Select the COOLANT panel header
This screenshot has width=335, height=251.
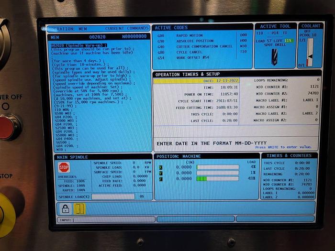[311, 26]
